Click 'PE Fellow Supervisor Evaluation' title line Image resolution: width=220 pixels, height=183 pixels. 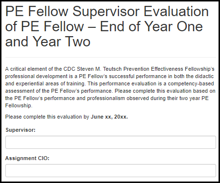click(x=107, y=12)
